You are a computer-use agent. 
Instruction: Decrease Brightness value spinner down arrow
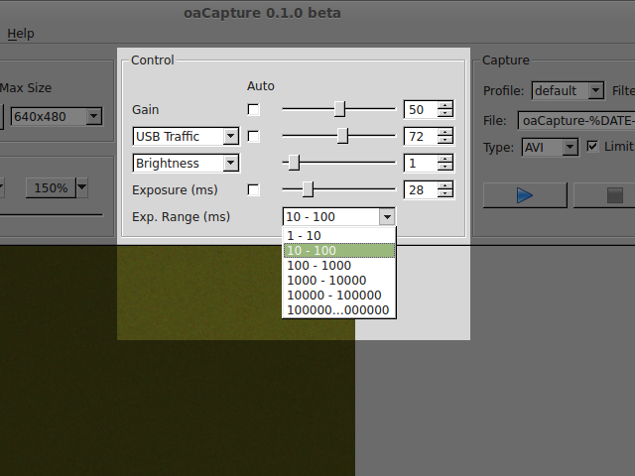[445, 168]
